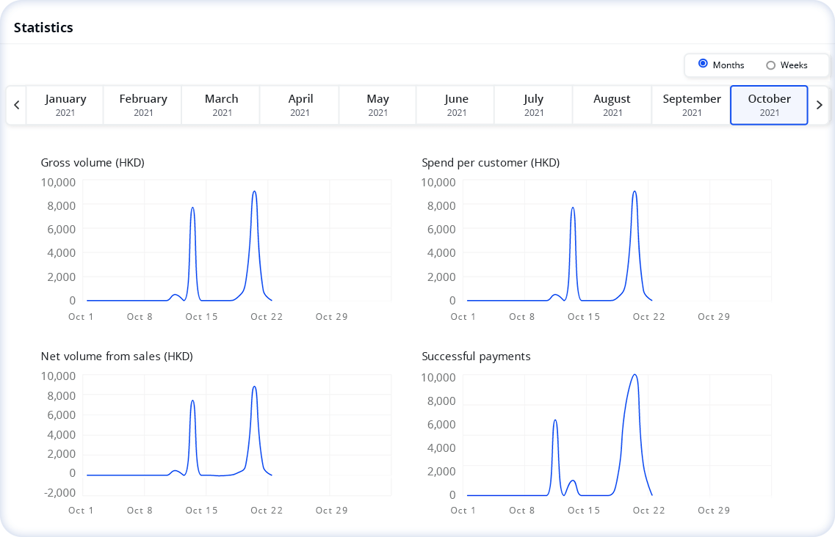Switch to June 2021 statistics
The image size is (835, 537).
pyautogui.click(x=455, y=104)
